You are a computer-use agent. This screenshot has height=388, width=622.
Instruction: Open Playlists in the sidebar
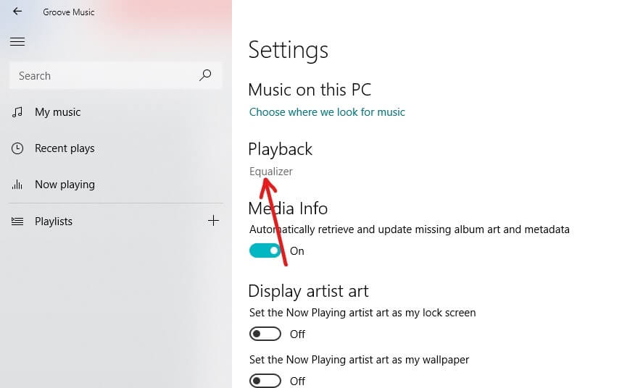pos(54,222)
